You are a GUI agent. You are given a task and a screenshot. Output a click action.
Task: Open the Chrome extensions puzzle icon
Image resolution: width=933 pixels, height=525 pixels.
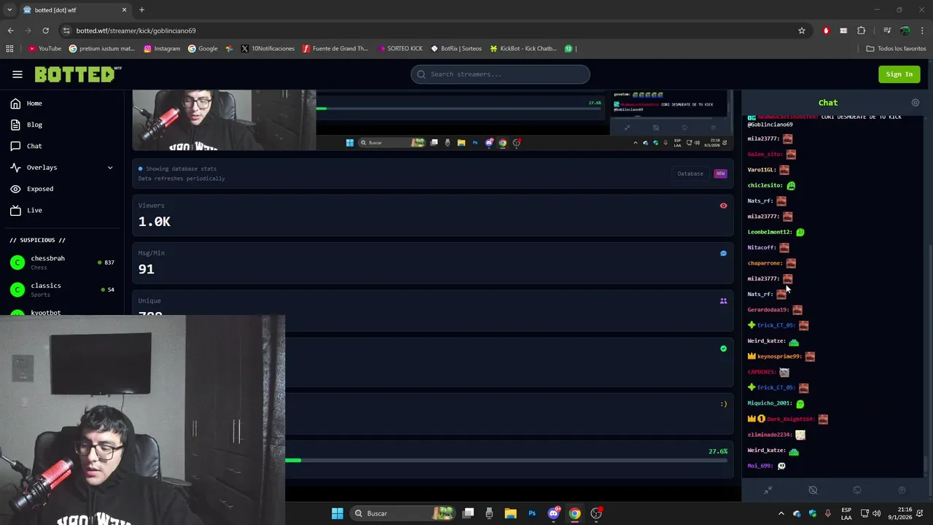point(862,31)
